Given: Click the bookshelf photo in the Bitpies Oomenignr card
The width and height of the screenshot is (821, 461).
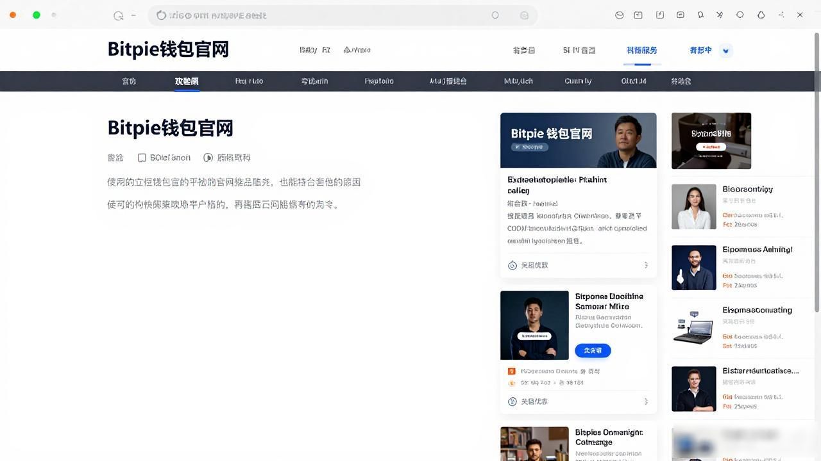Looking at the screenshot, I should (534, 444).
